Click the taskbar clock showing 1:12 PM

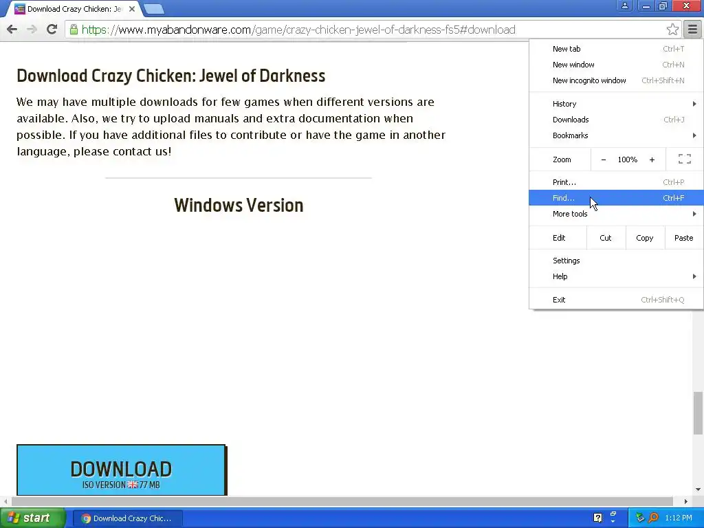[679, 518]
